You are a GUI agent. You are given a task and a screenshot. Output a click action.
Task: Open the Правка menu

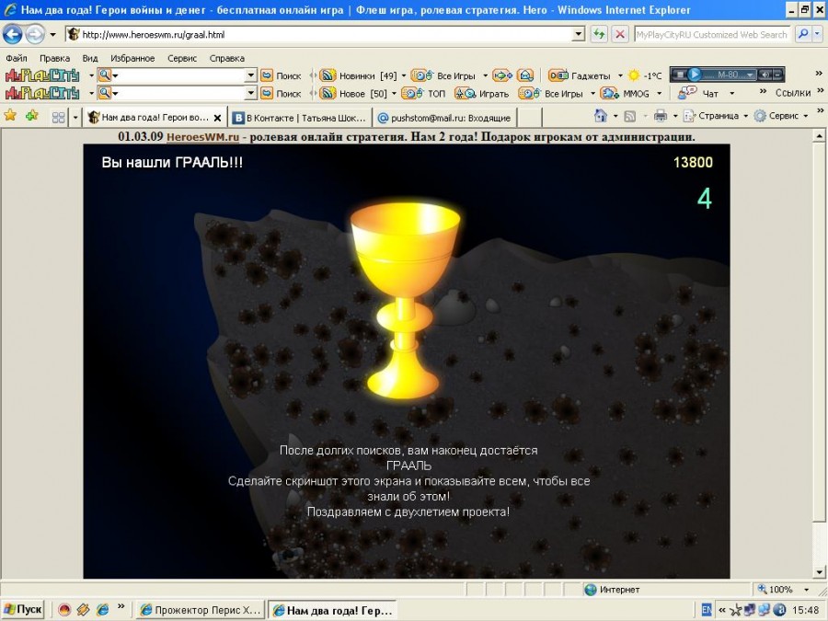54,58
